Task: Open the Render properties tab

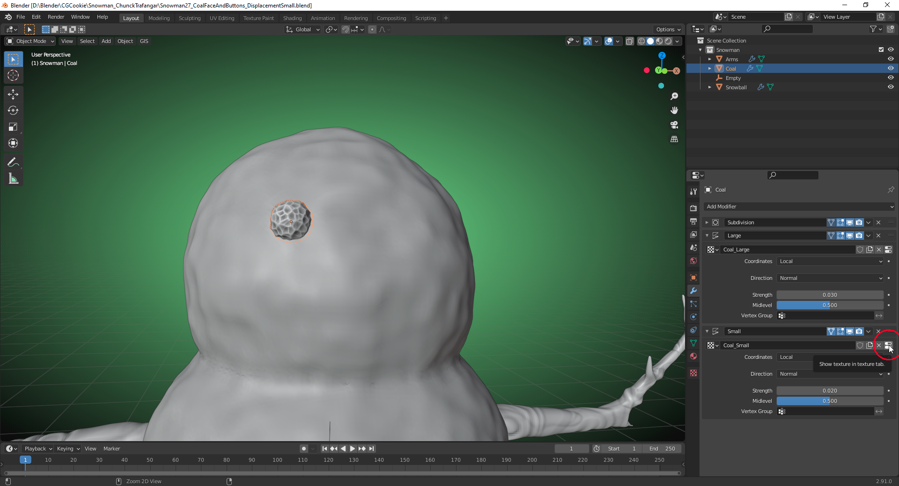Action: pyautogui.click(x=693, y=208)
